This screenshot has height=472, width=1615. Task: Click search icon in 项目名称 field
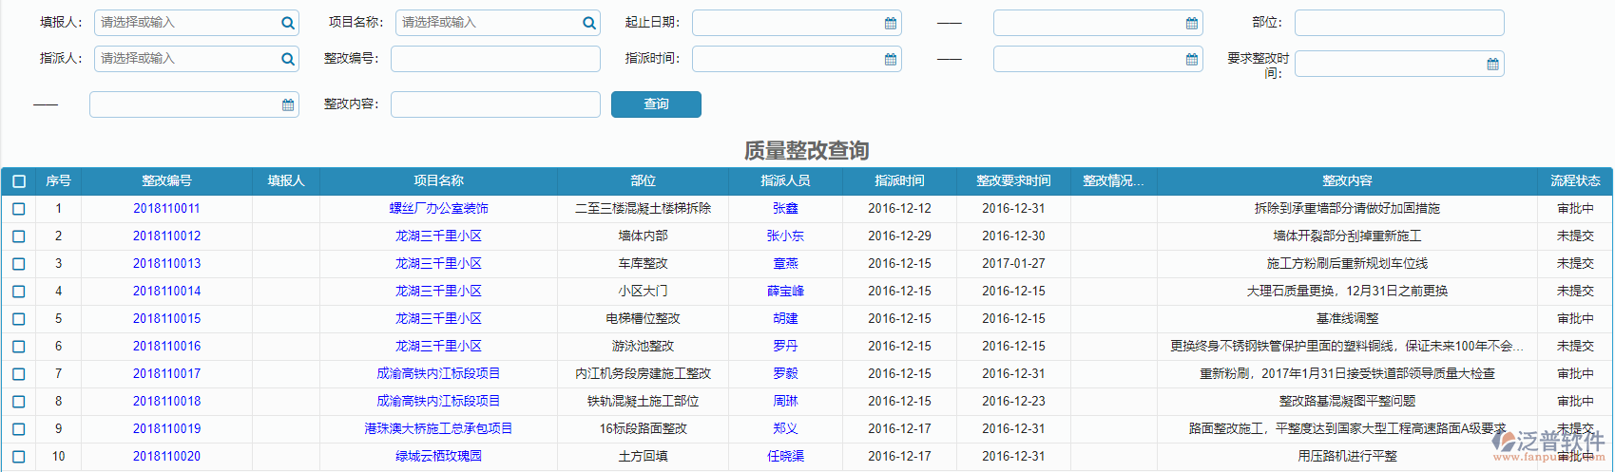[x=589, y=23]
